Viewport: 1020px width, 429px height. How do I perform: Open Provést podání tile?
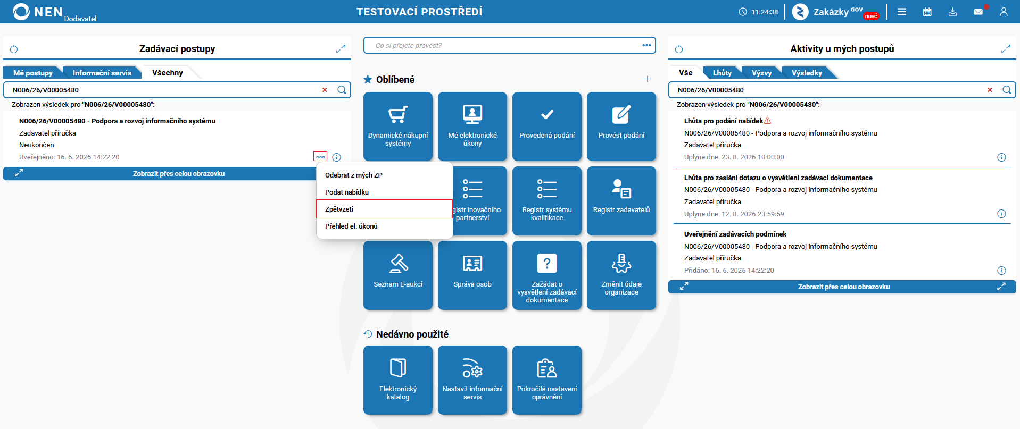tap(621, 127)
